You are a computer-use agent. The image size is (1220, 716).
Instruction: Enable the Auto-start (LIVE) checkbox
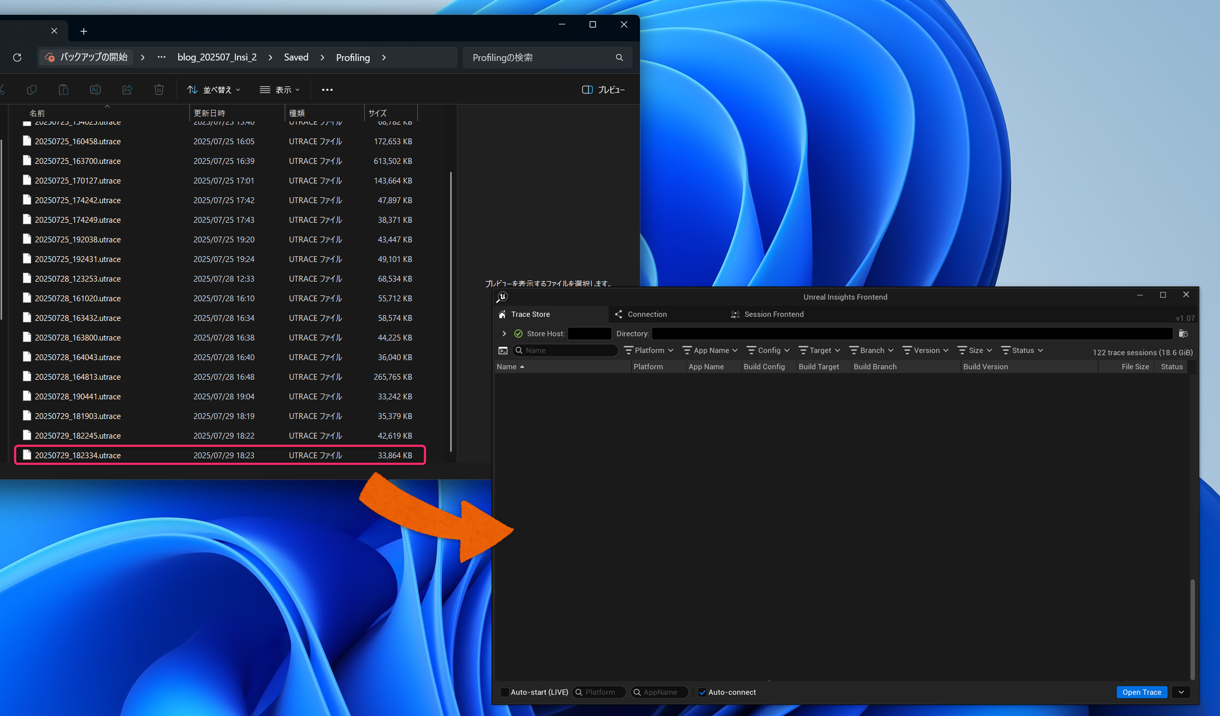tap(505, 692)
